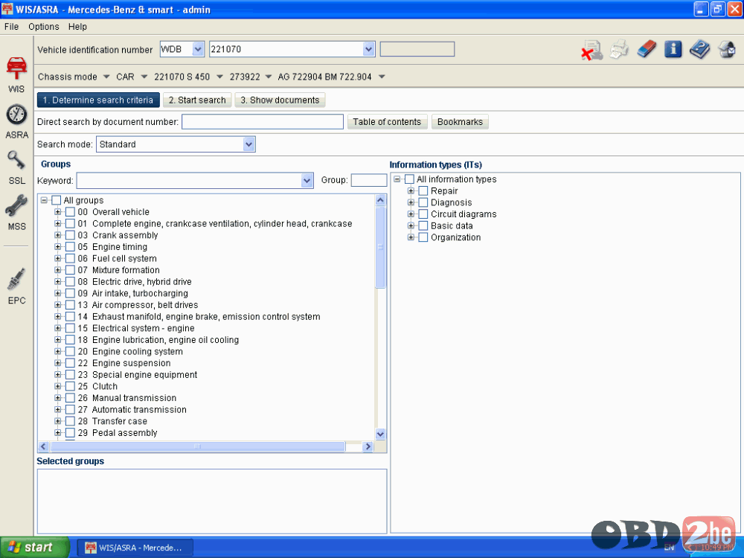
Task: Click the printer icon in the toolbar
Action: pyautogui.click(x=619, y=49)
